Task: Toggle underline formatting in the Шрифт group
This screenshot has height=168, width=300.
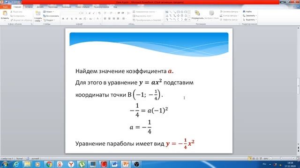Action: (72, 19)
